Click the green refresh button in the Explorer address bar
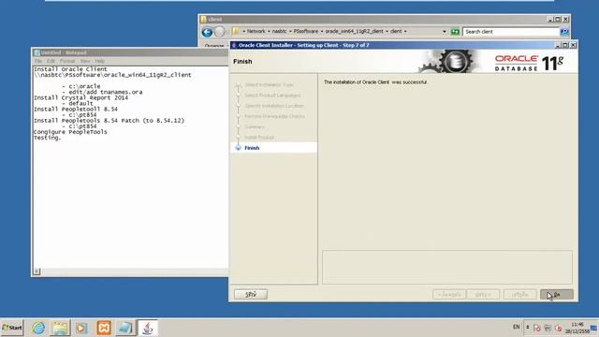This screenshot has height=337, width=599. [x=455, y=32]
